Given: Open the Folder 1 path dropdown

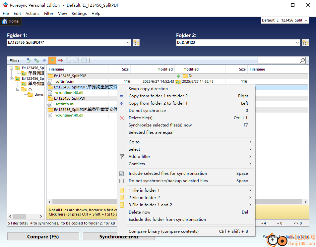Looking at the screenshot, I should (128, 42).
